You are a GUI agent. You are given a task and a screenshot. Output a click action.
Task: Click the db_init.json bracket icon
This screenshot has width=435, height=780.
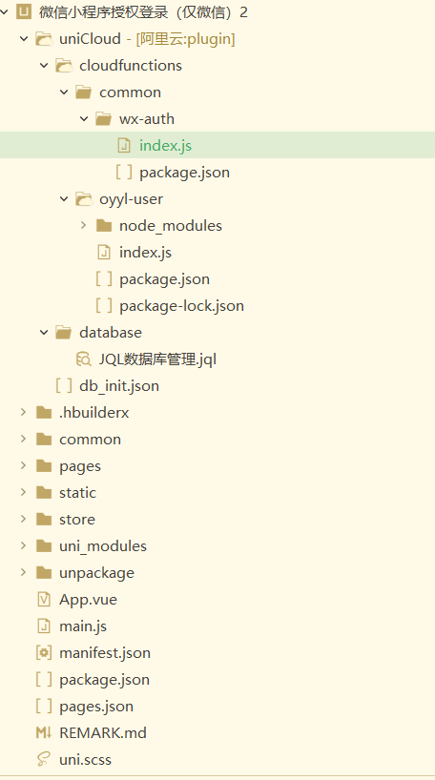64,386
